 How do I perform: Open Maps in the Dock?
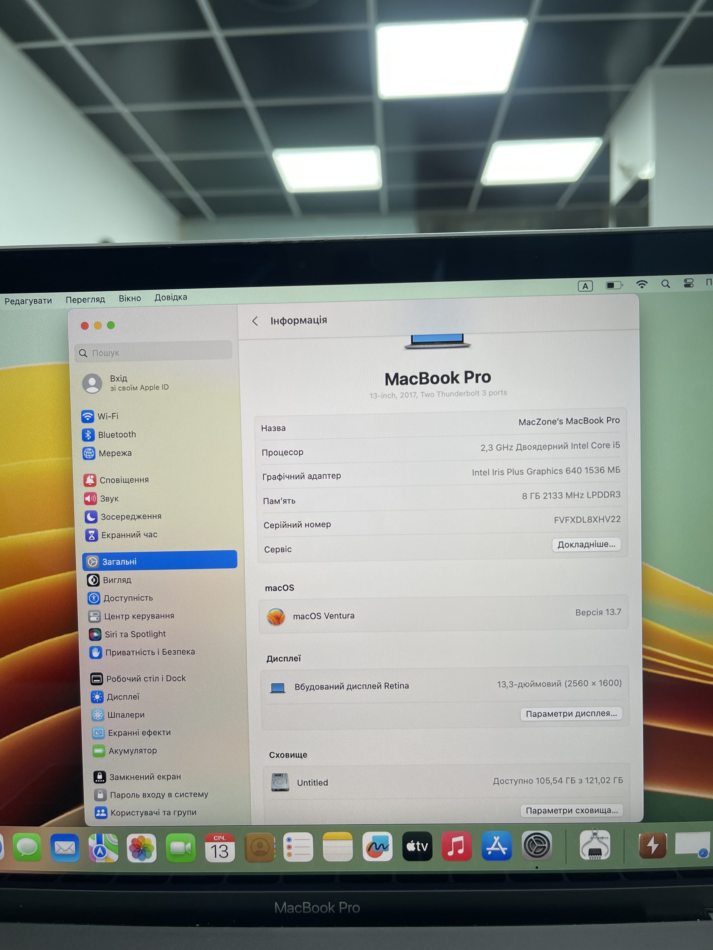[x=103, y=847]
